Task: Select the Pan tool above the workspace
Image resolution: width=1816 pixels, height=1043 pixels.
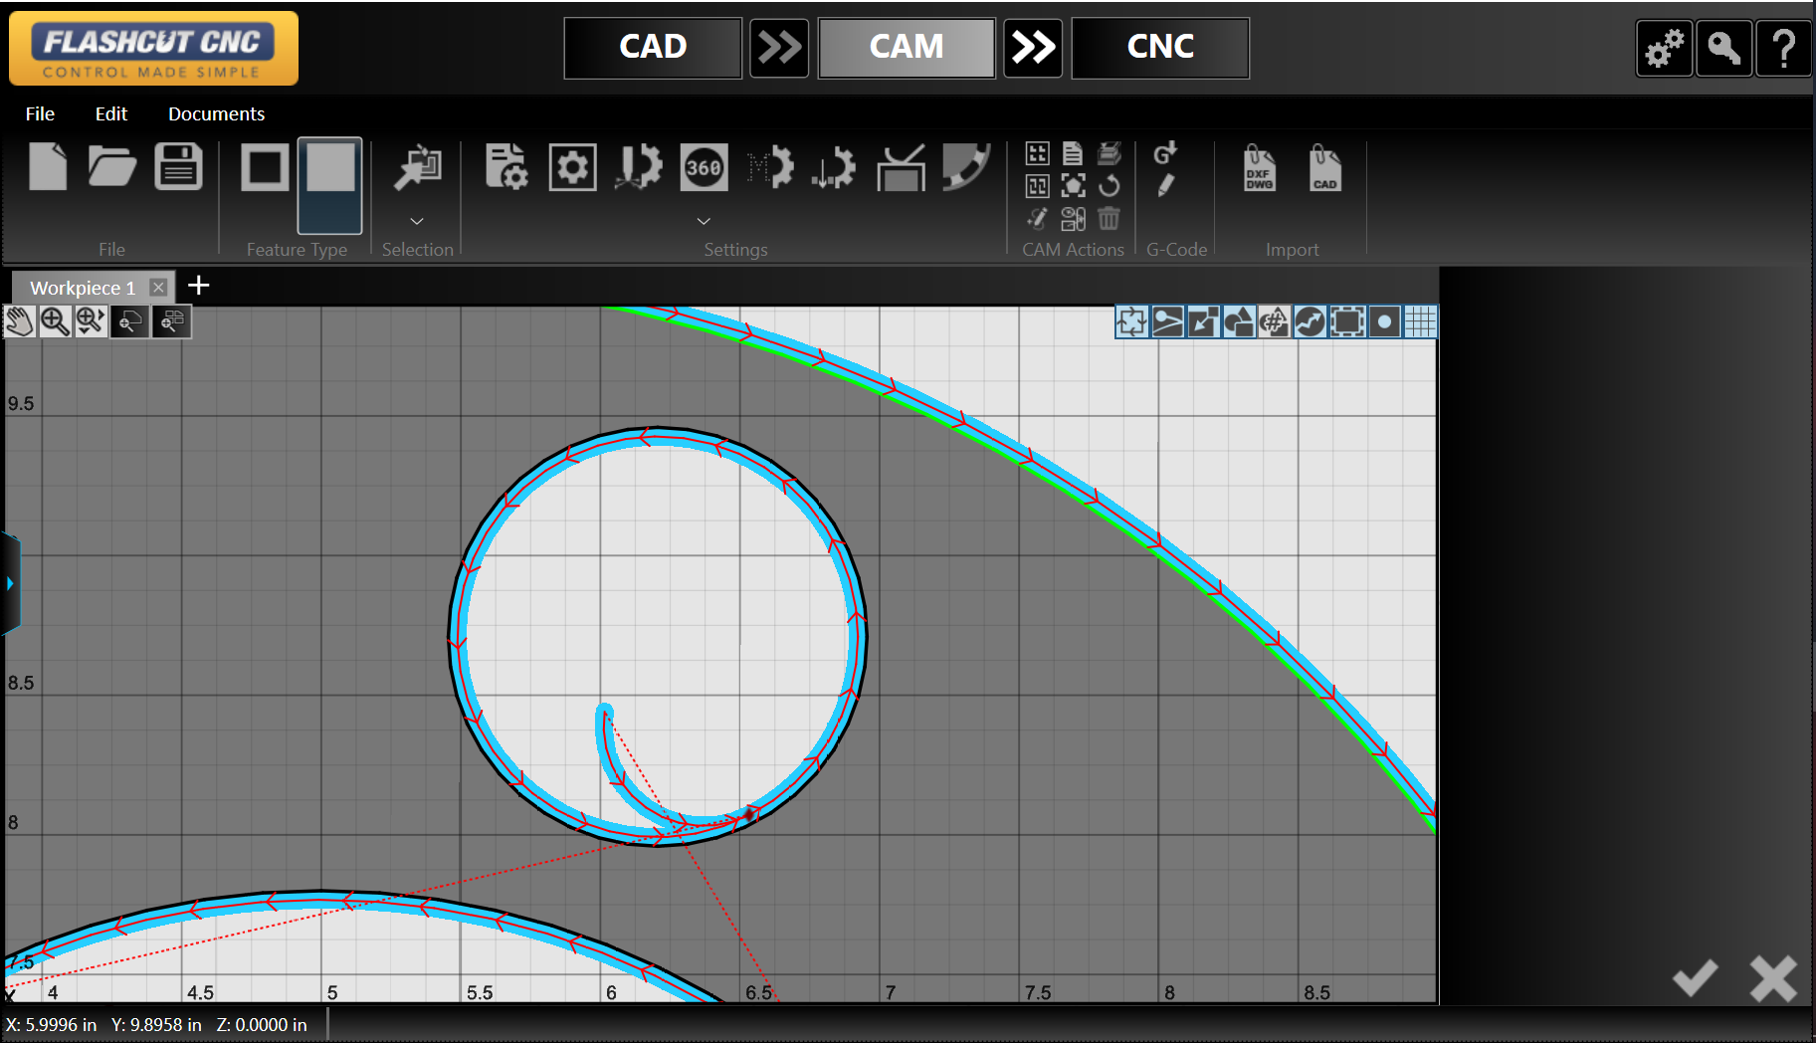Action: pos(19,320)
